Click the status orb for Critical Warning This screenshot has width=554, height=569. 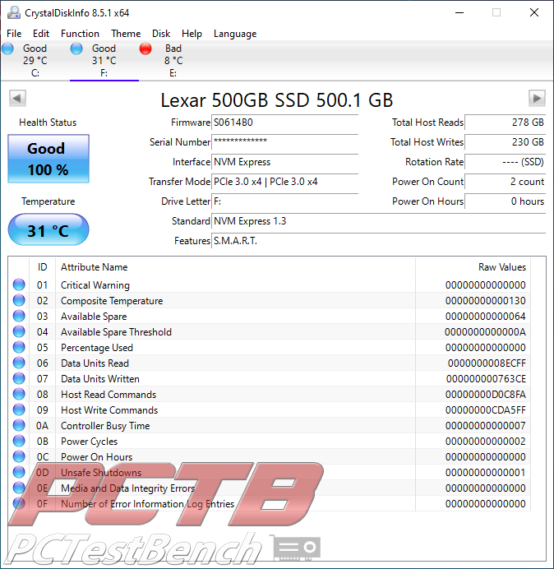[19, 284]
